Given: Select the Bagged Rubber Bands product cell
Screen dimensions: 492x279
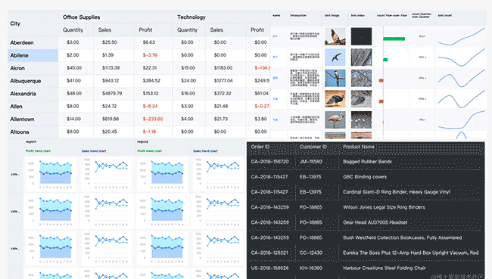Looking at the screenshot, I should tap(367, 162).
